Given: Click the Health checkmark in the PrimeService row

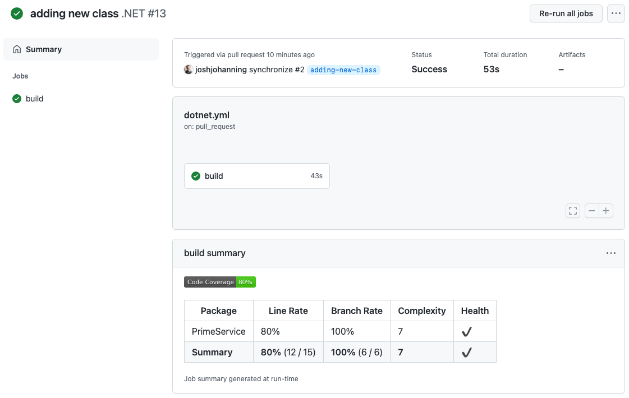Looking at the screenshot, I should pyautogui.click(x=466, y=331).
